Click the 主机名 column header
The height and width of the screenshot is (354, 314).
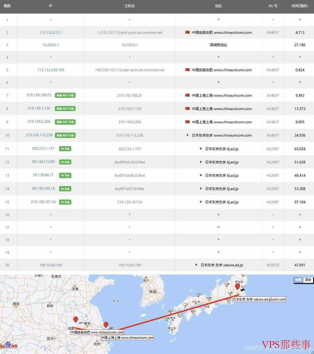(x=130, y=6)
